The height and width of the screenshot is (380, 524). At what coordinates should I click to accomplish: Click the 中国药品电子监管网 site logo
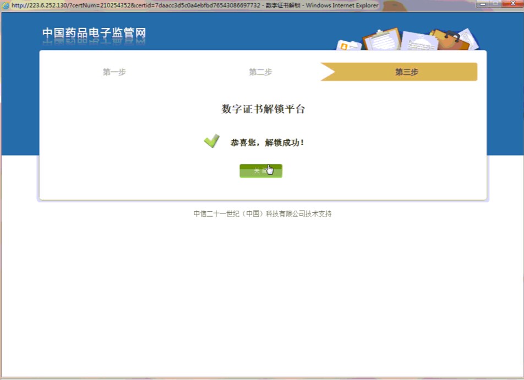pos(94,34)
